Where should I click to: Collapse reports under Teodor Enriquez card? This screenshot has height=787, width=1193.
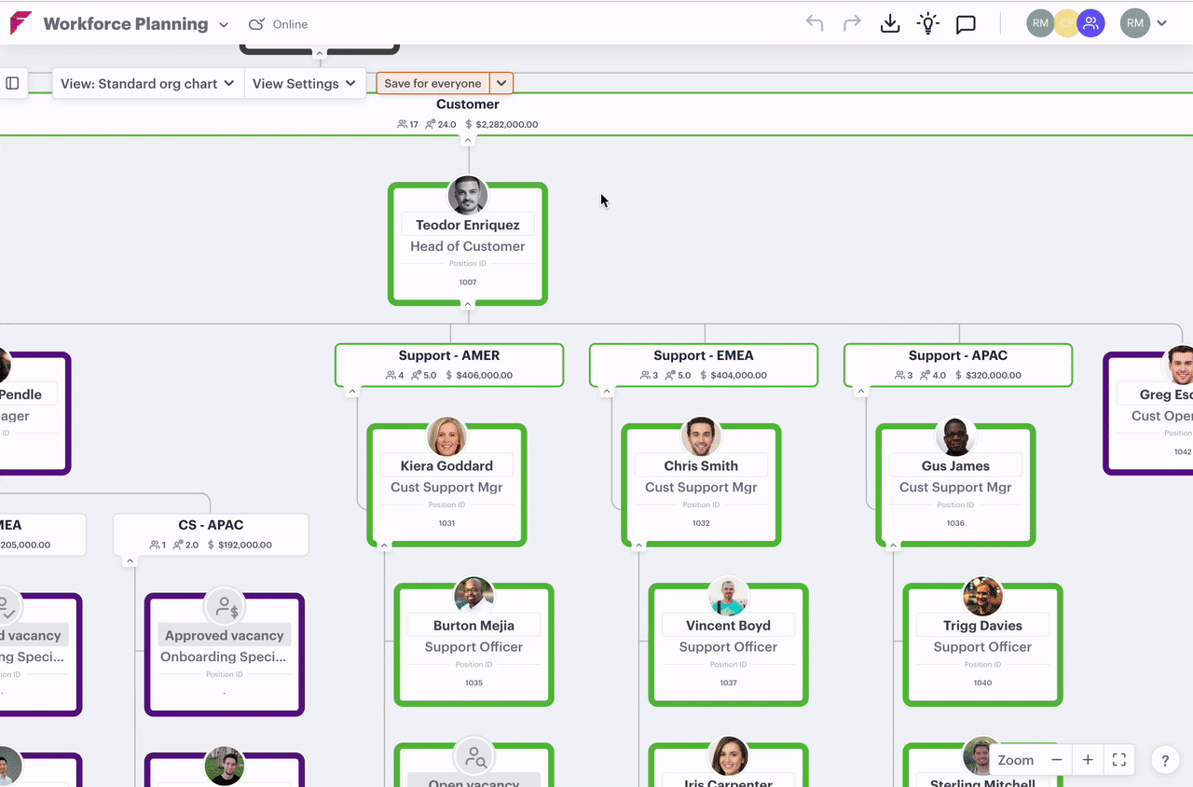468,304
